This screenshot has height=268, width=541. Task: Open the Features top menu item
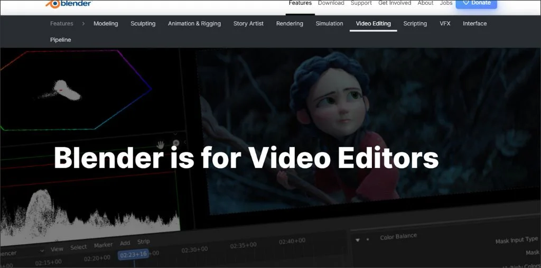click(x=300, y=3)
